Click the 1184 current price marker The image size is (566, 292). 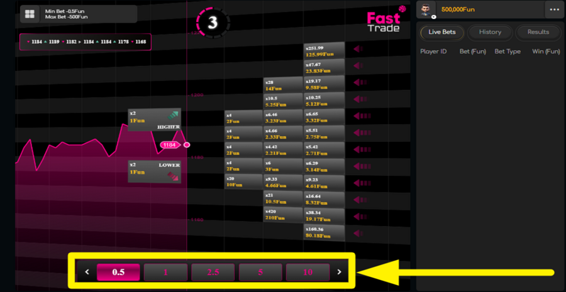coord(170,145)
